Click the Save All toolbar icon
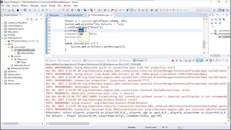 point(13,10)
